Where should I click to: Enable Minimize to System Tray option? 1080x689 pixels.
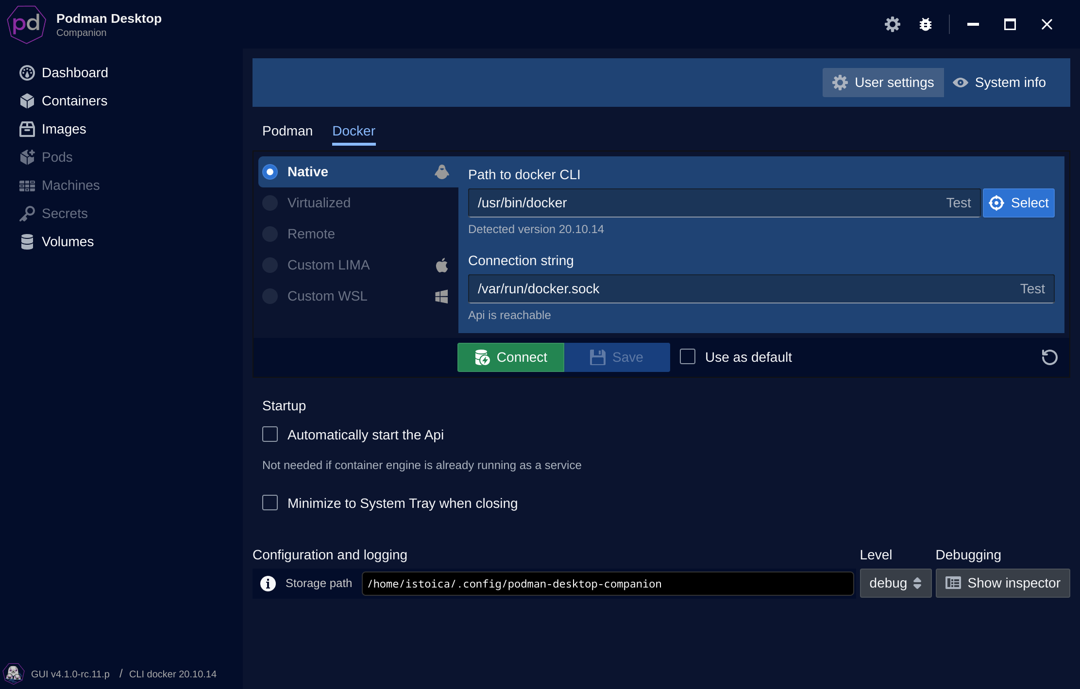[270, 503]
